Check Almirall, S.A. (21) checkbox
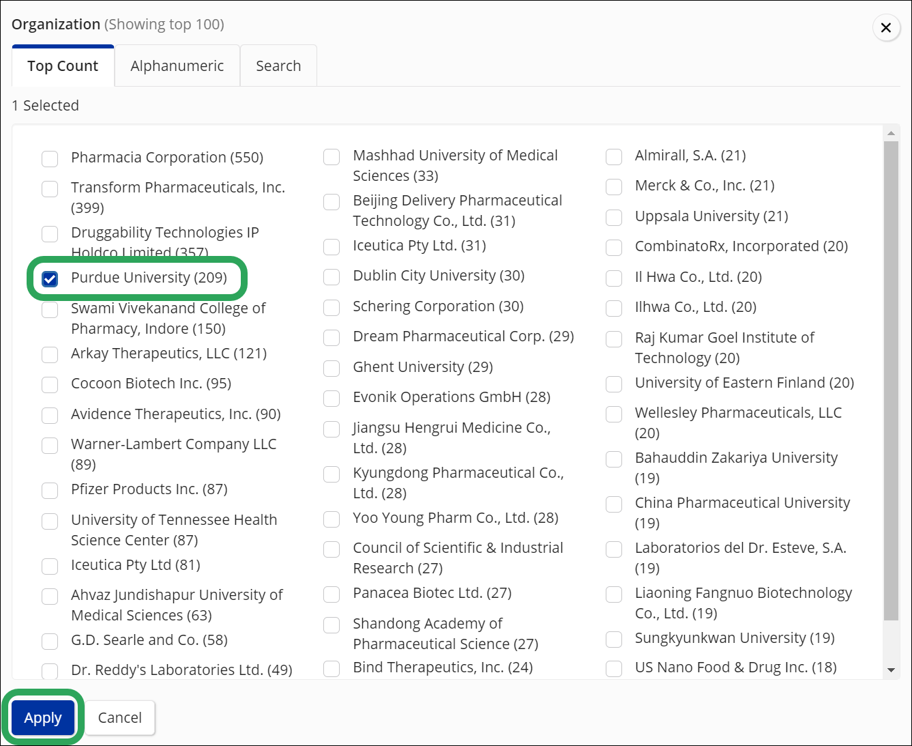The width and height of the screenshot is (912, 746). coord(614,156)
